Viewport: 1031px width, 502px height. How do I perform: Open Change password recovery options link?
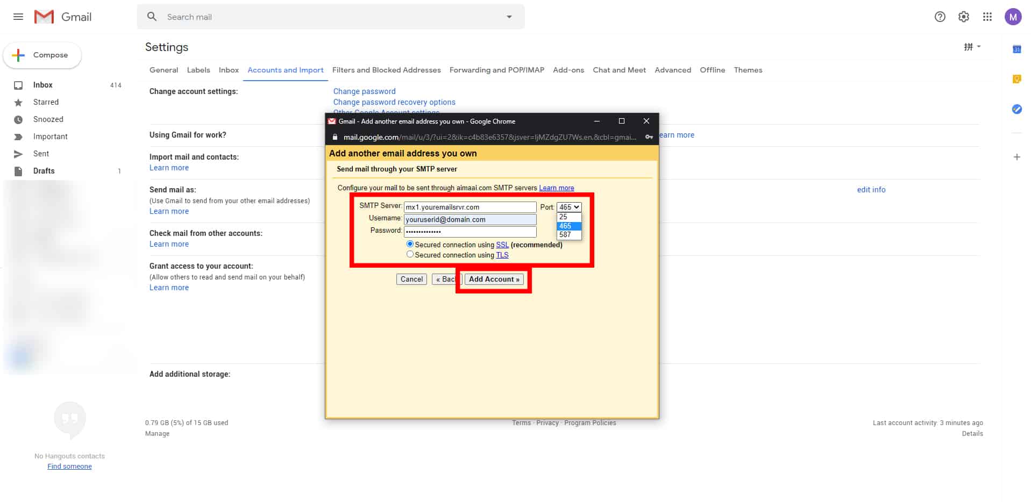(x=394, y=102)
